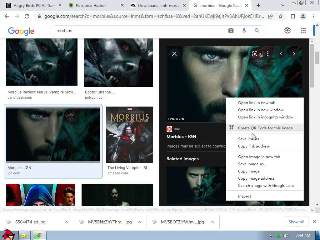Expand options for 6504474_sd.jpg download
This screenshot has width=320, height=240.
click(x=67, y=222)
